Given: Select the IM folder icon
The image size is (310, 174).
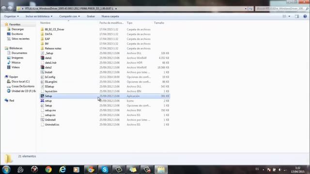Looking at the screenshot, I should [42, 43].
